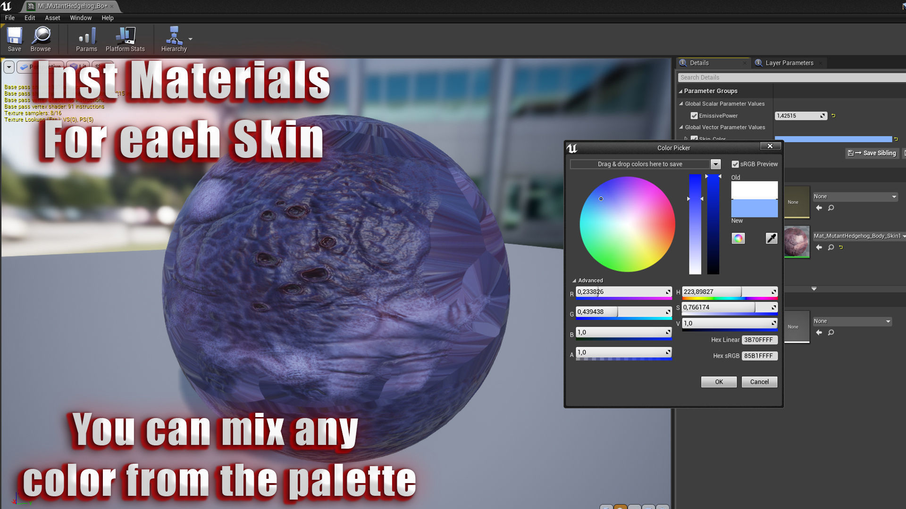Toggle the color wheel/spectrum mode icon
906x509 pixels.
pos(738,238)
